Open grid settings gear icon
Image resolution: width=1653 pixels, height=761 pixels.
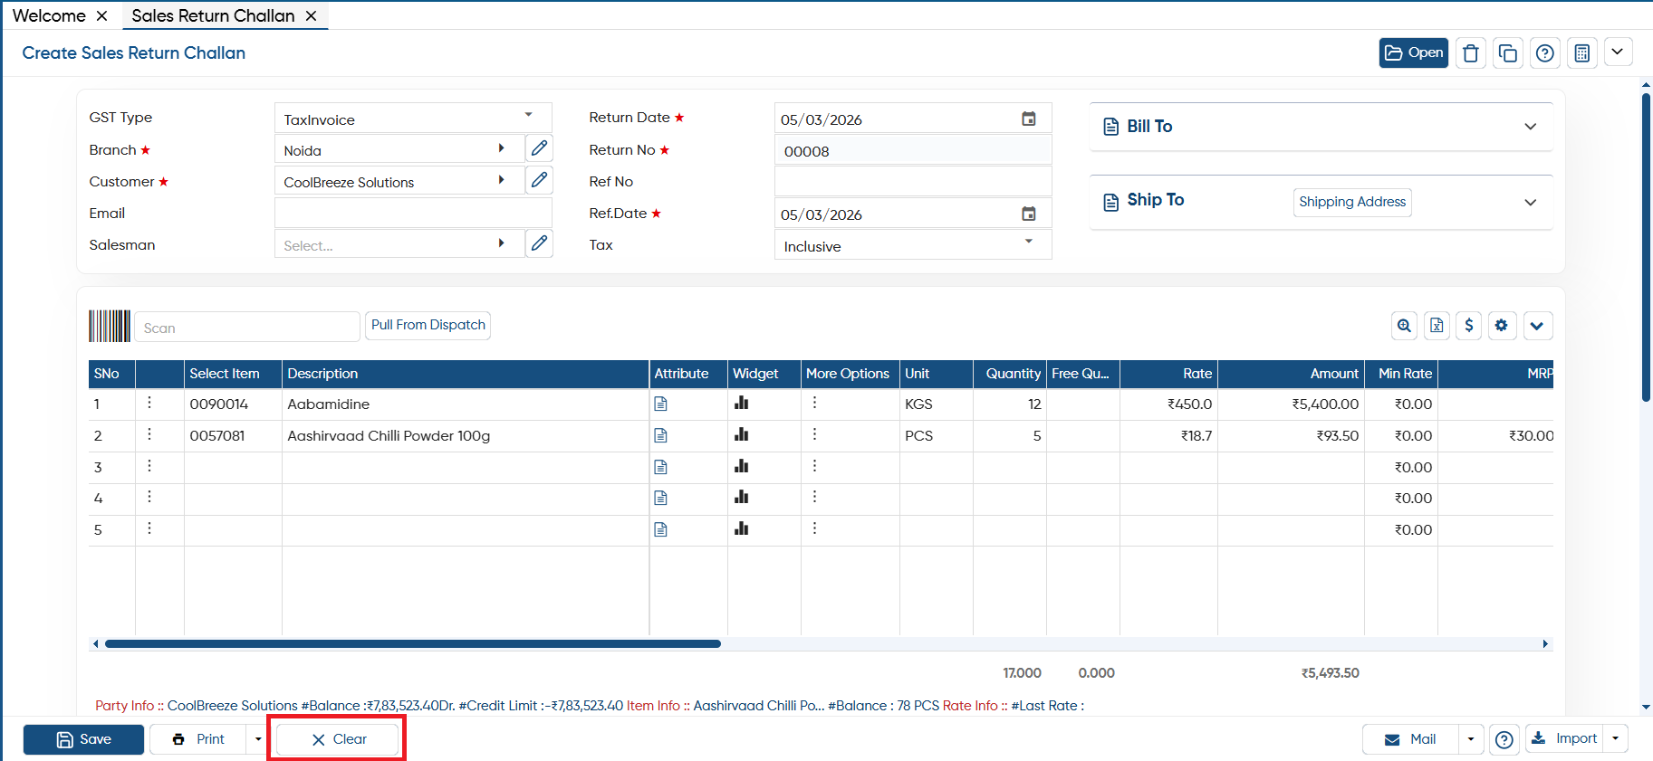pyautogui.click(x=1502, y=326)
